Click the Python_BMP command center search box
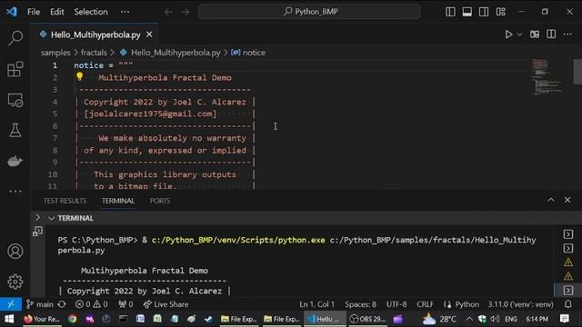This screenshot has width=582, height=327. [309, 12]
